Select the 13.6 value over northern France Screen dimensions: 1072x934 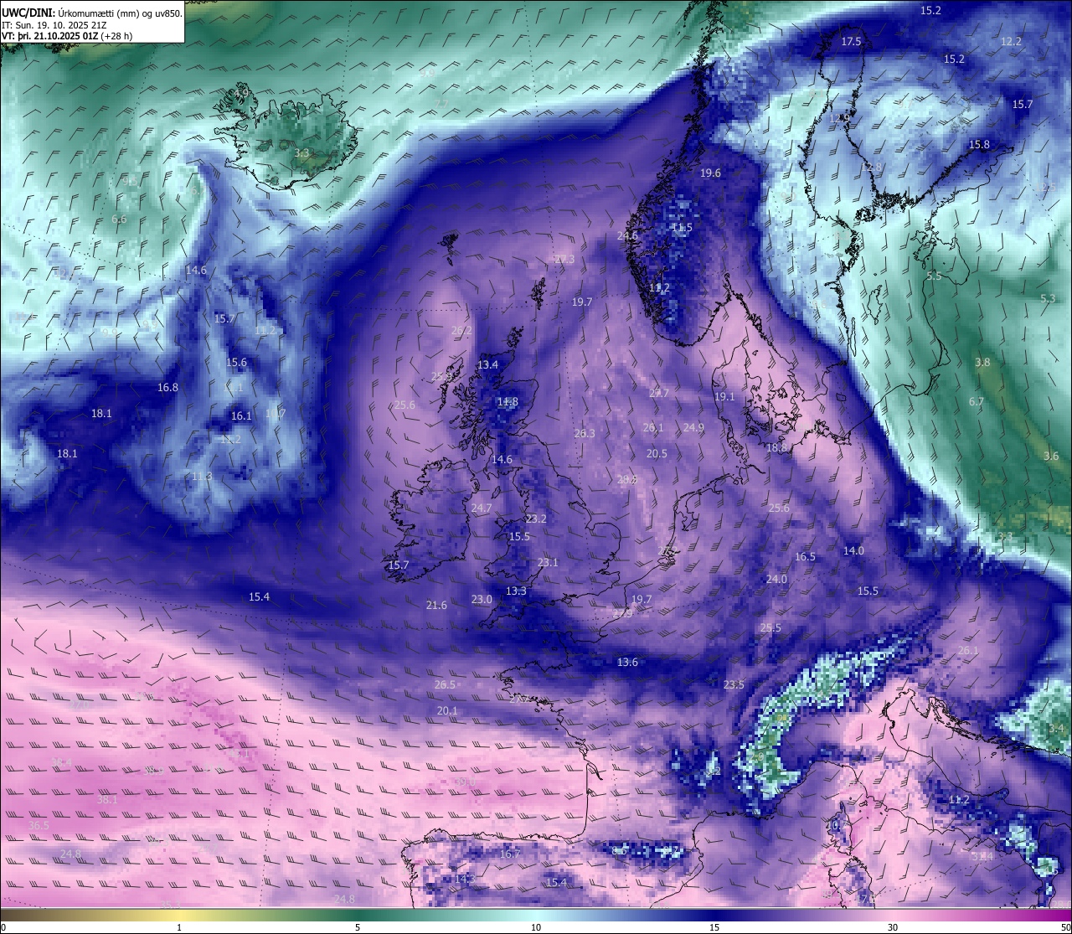point(627,663)
